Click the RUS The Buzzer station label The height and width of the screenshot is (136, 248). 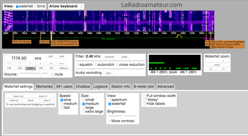tap(22, 42)
